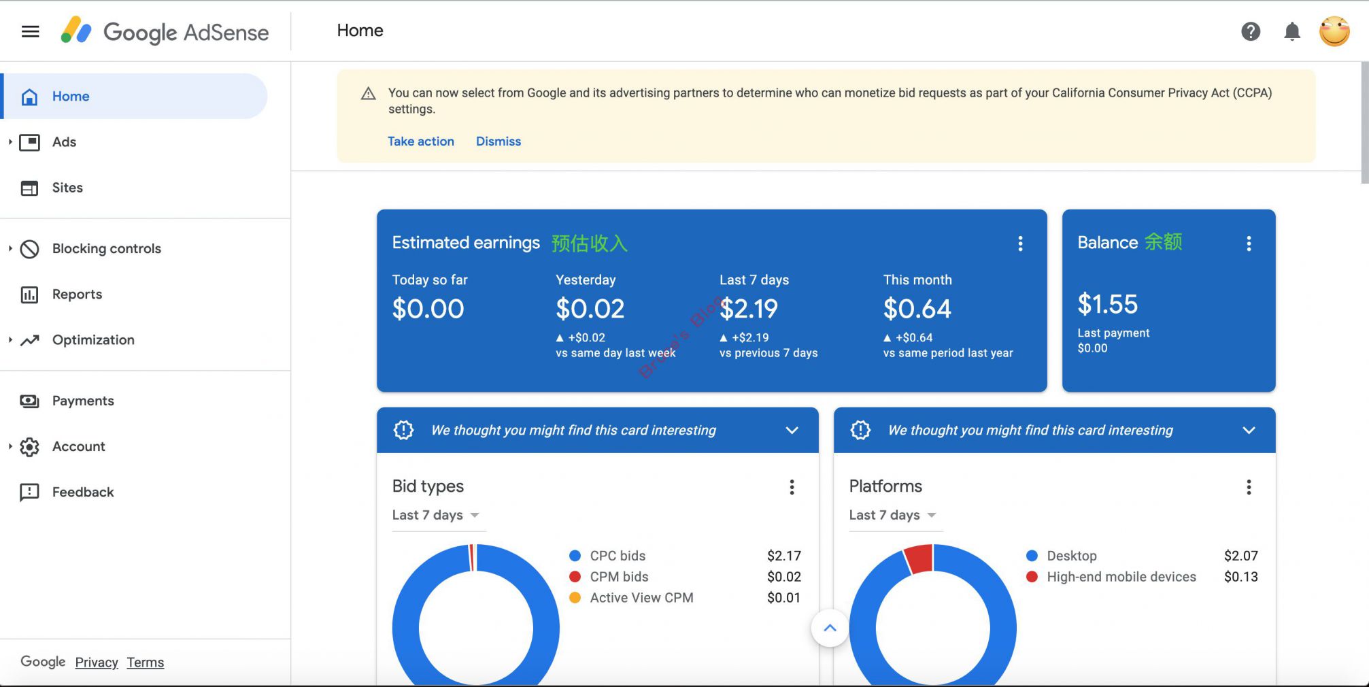Click the Desktop $2.07 value

tap(1240, 556)
